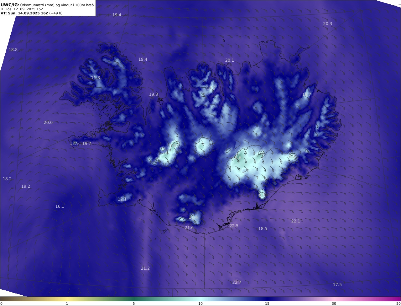The width and height of the screenshot is (401, 306).
Task: Click the 19.3 value label on the map
Action: [x=154, y=94]
